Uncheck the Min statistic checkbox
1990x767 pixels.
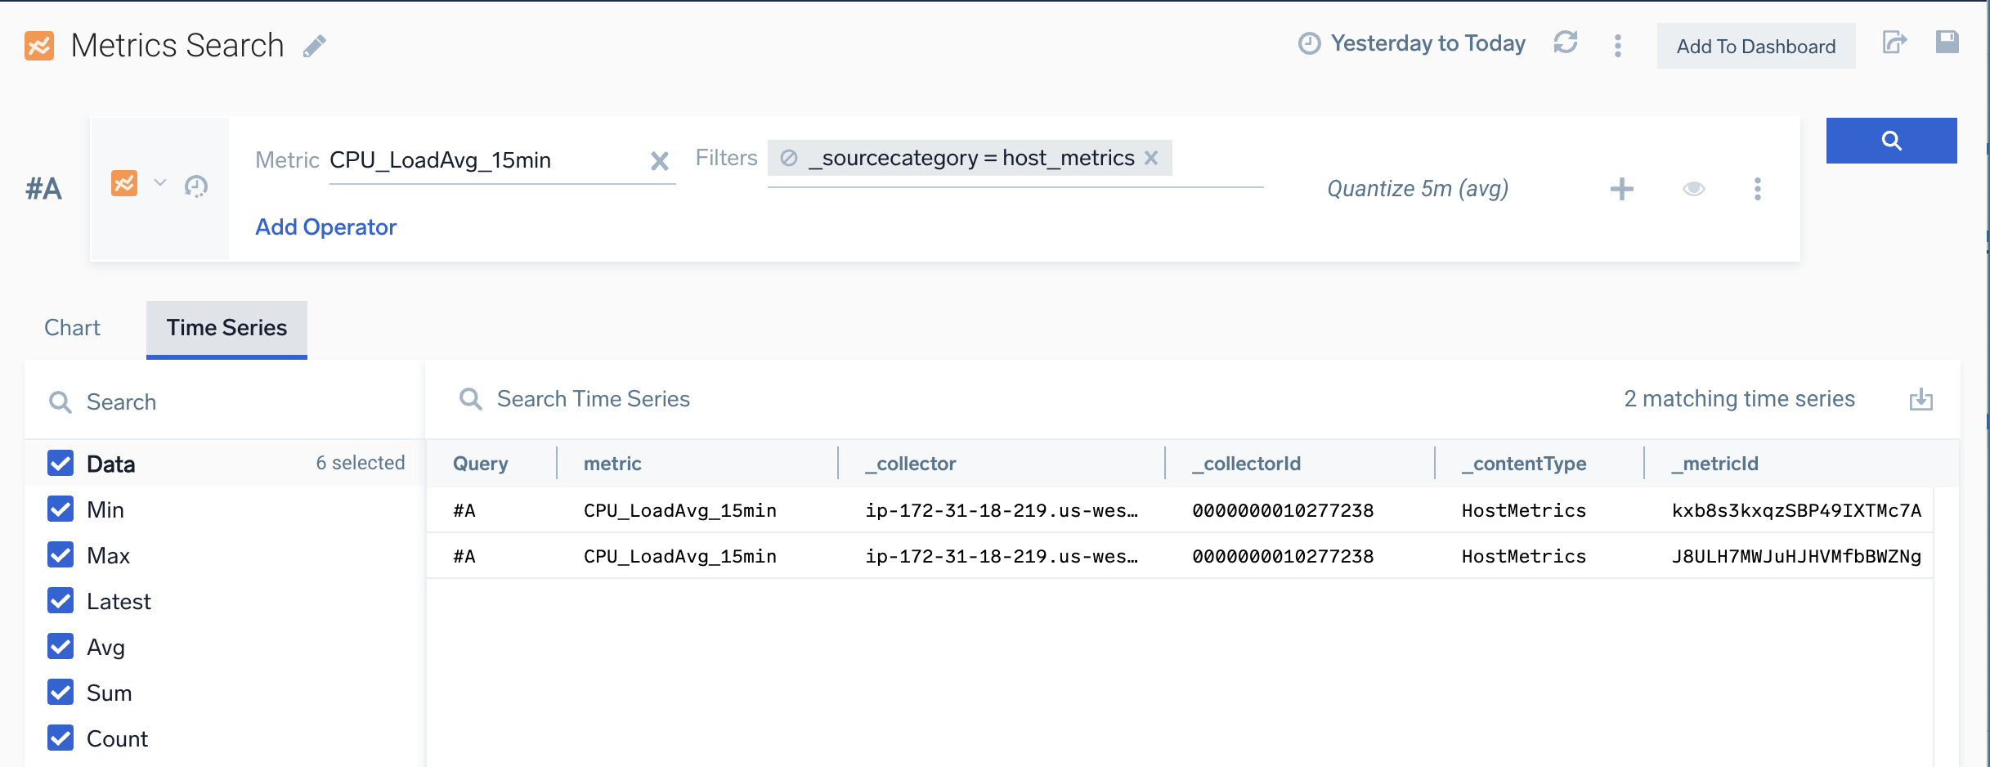pos(61,509)
